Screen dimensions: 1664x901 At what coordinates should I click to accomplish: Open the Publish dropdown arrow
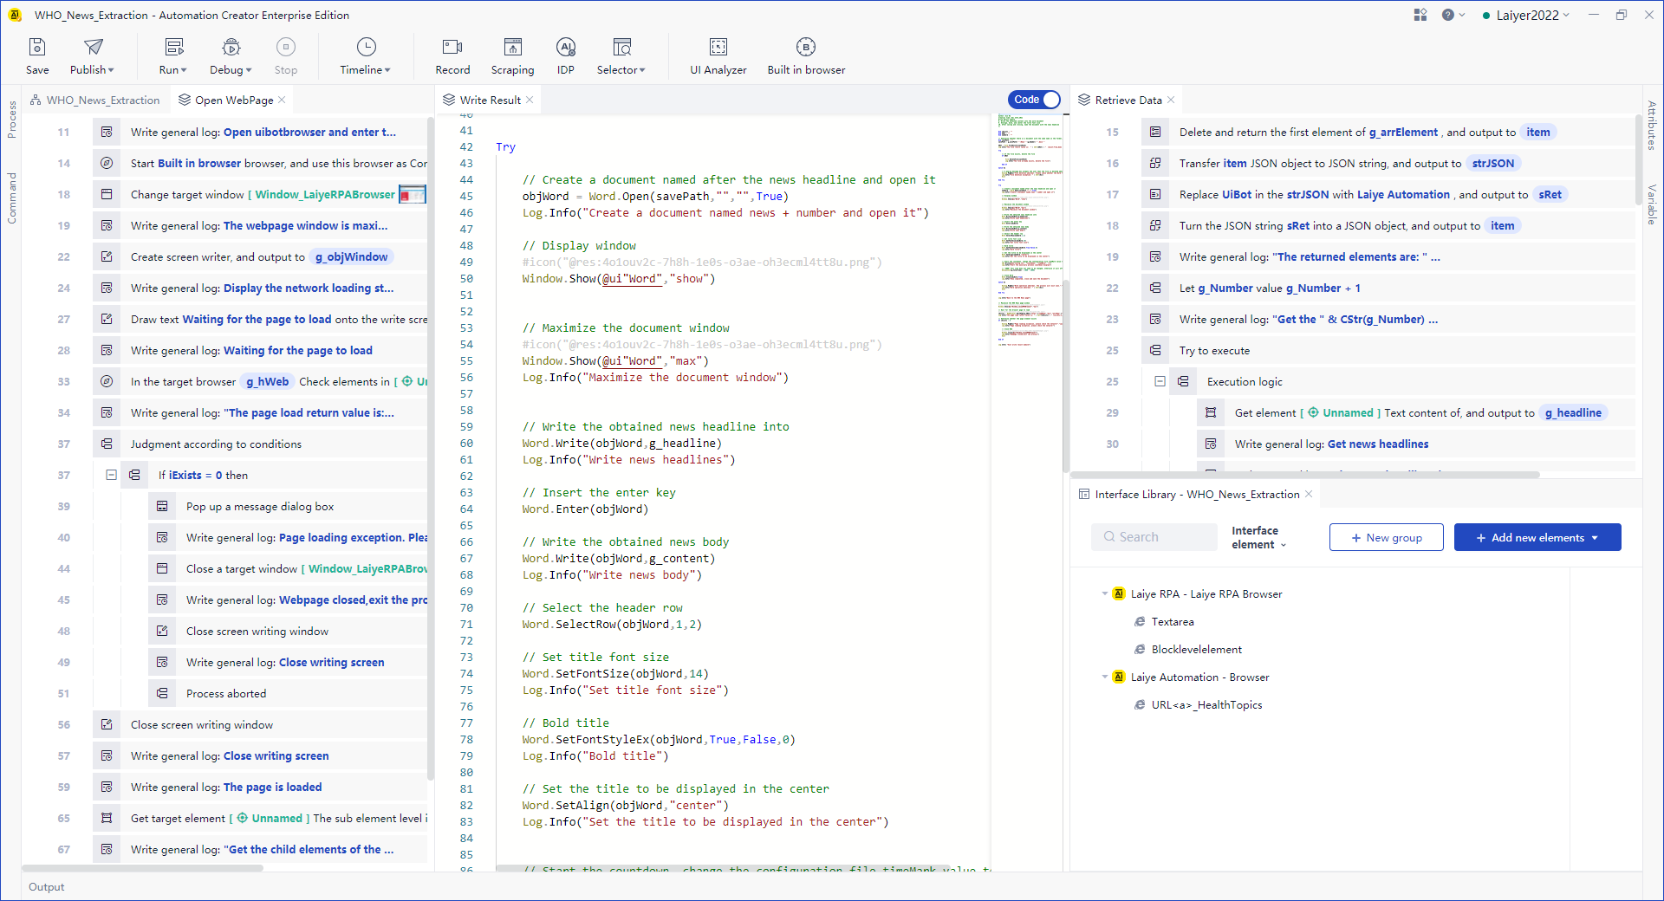click(x=111, y=70)
